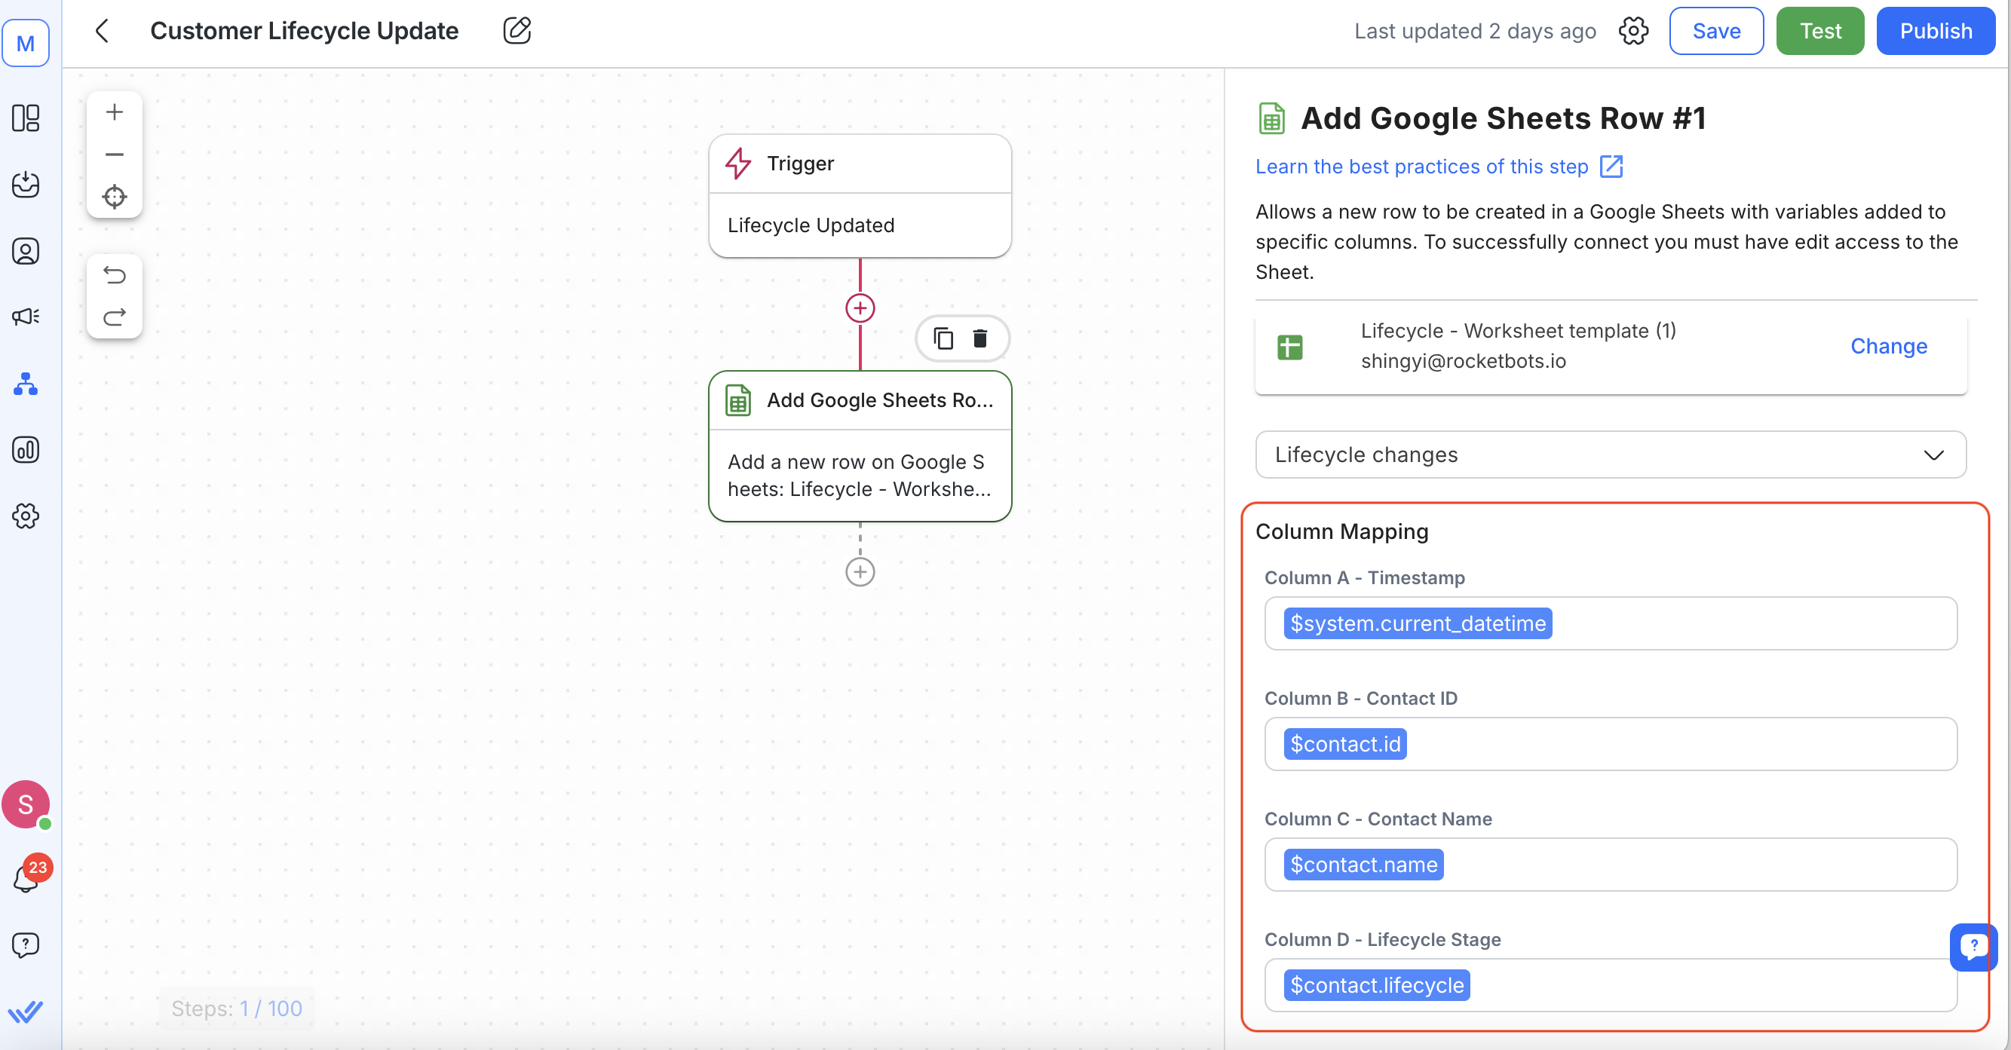Click the zoom out minus icon on canvas

click(114, 155)
